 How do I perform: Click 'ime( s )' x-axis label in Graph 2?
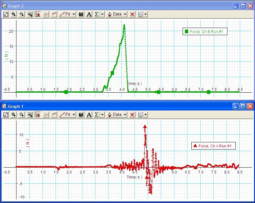pos(135,84)
